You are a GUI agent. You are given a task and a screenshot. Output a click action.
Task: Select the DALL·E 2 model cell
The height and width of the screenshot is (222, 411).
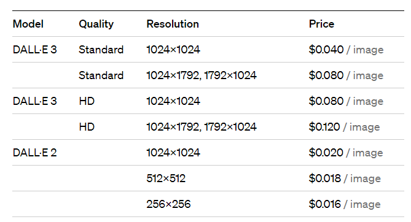click(34, 153)
